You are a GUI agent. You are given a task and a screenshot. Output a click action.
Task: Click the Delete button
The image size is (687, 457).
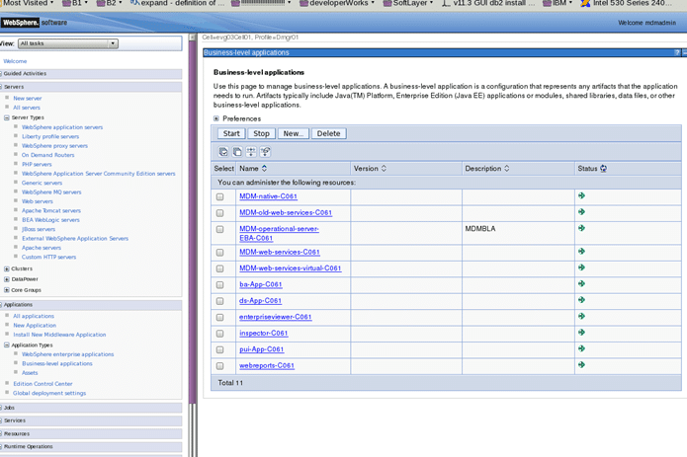tap(328, 133)
